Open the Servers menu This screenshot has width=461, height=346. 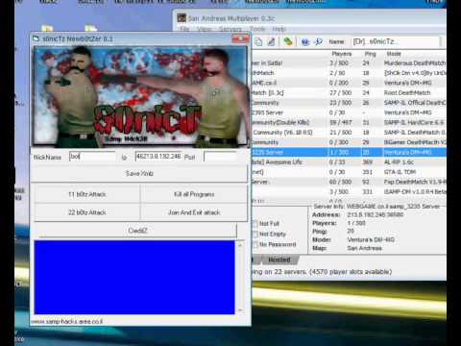[x=230, y=29]
